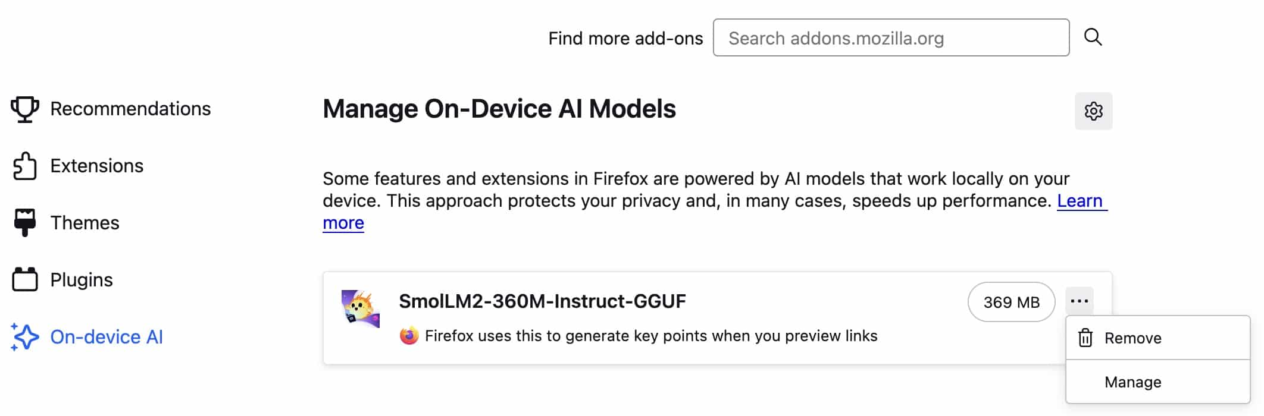Open the gear settings menu

click(x=1093, y=111)
